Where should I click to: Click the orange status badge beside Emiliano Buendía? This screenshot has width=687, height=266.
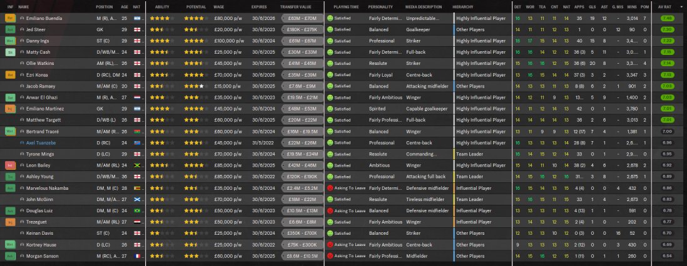[x=10, y=18]
